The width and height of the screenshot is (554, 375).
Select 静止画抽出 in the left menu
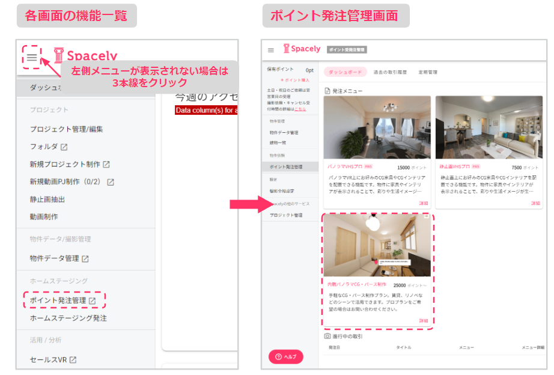coord(47,200)
